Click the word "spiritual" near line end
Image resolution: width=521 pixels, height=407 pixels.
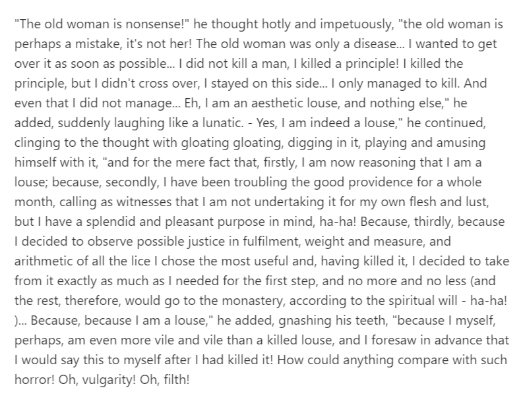tap(411, 301)
